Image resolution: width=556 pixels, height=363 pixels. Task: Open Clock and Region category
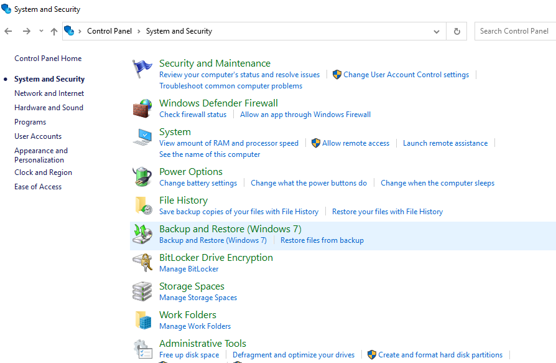(x=43, y=172)
